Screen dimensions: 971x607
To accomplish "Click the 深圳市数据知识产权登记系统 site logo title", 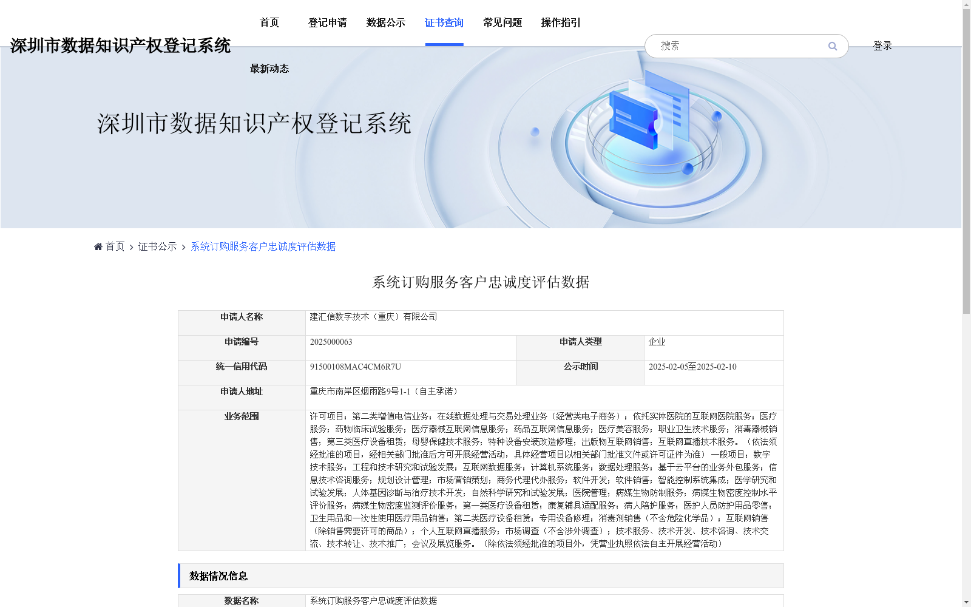I will click(120, 46).
